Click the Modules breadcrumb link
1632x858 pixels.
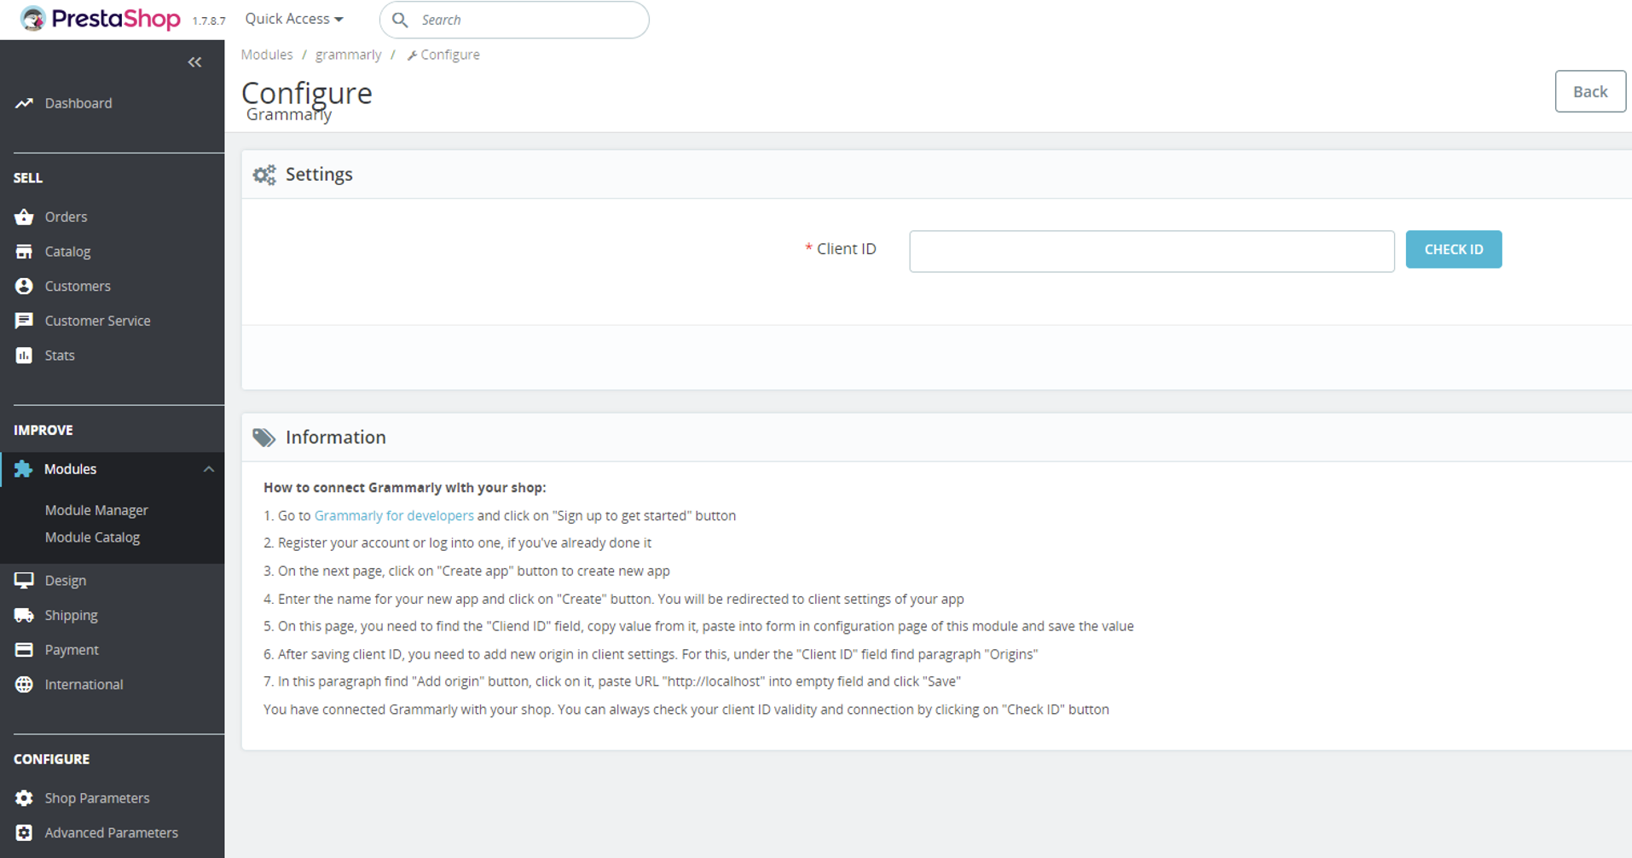tap(267, 55)
